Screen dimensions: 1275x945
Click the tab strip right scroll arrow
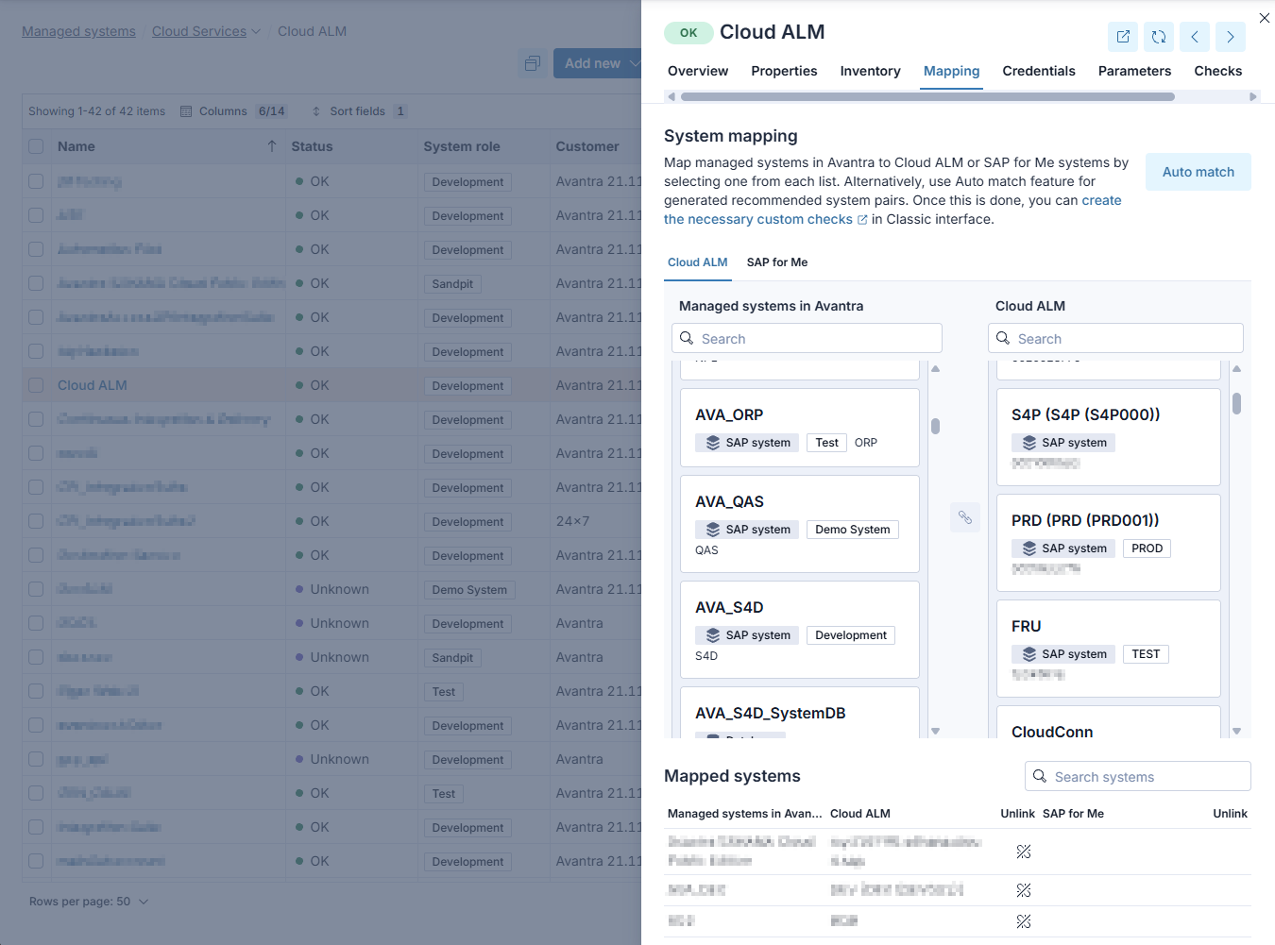click(1253, 96)
